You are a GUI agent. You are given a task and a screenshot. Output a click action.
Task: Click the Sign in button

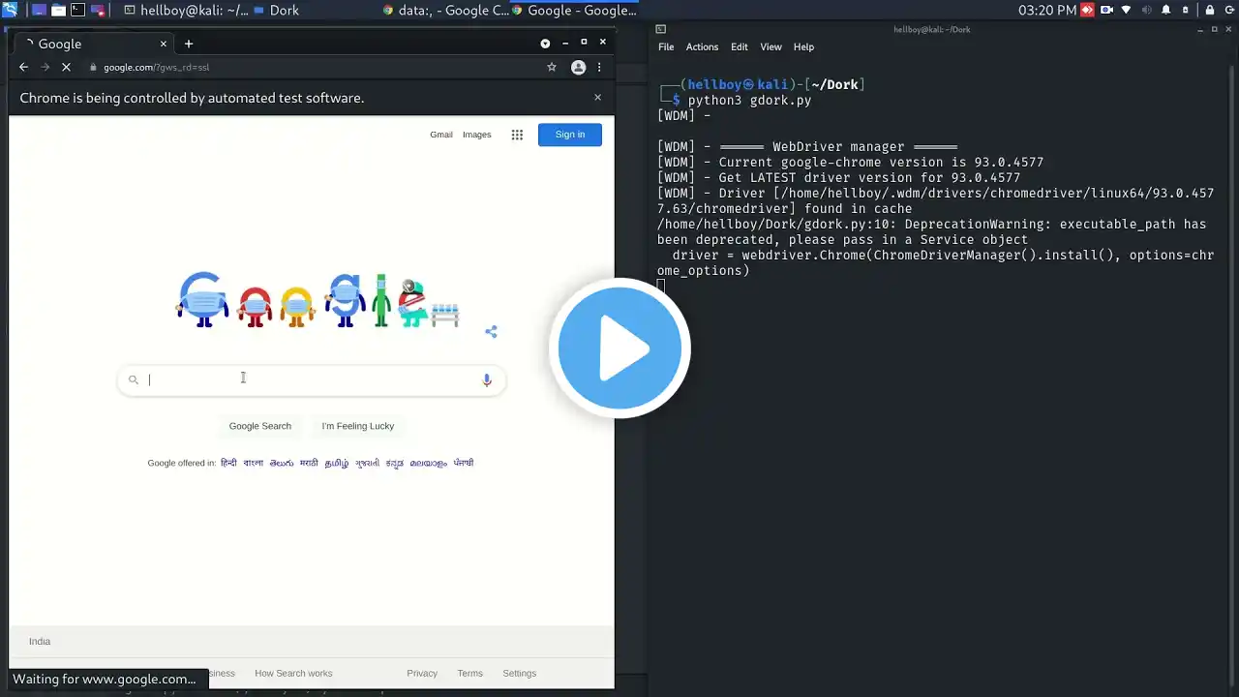pos(570,135)
